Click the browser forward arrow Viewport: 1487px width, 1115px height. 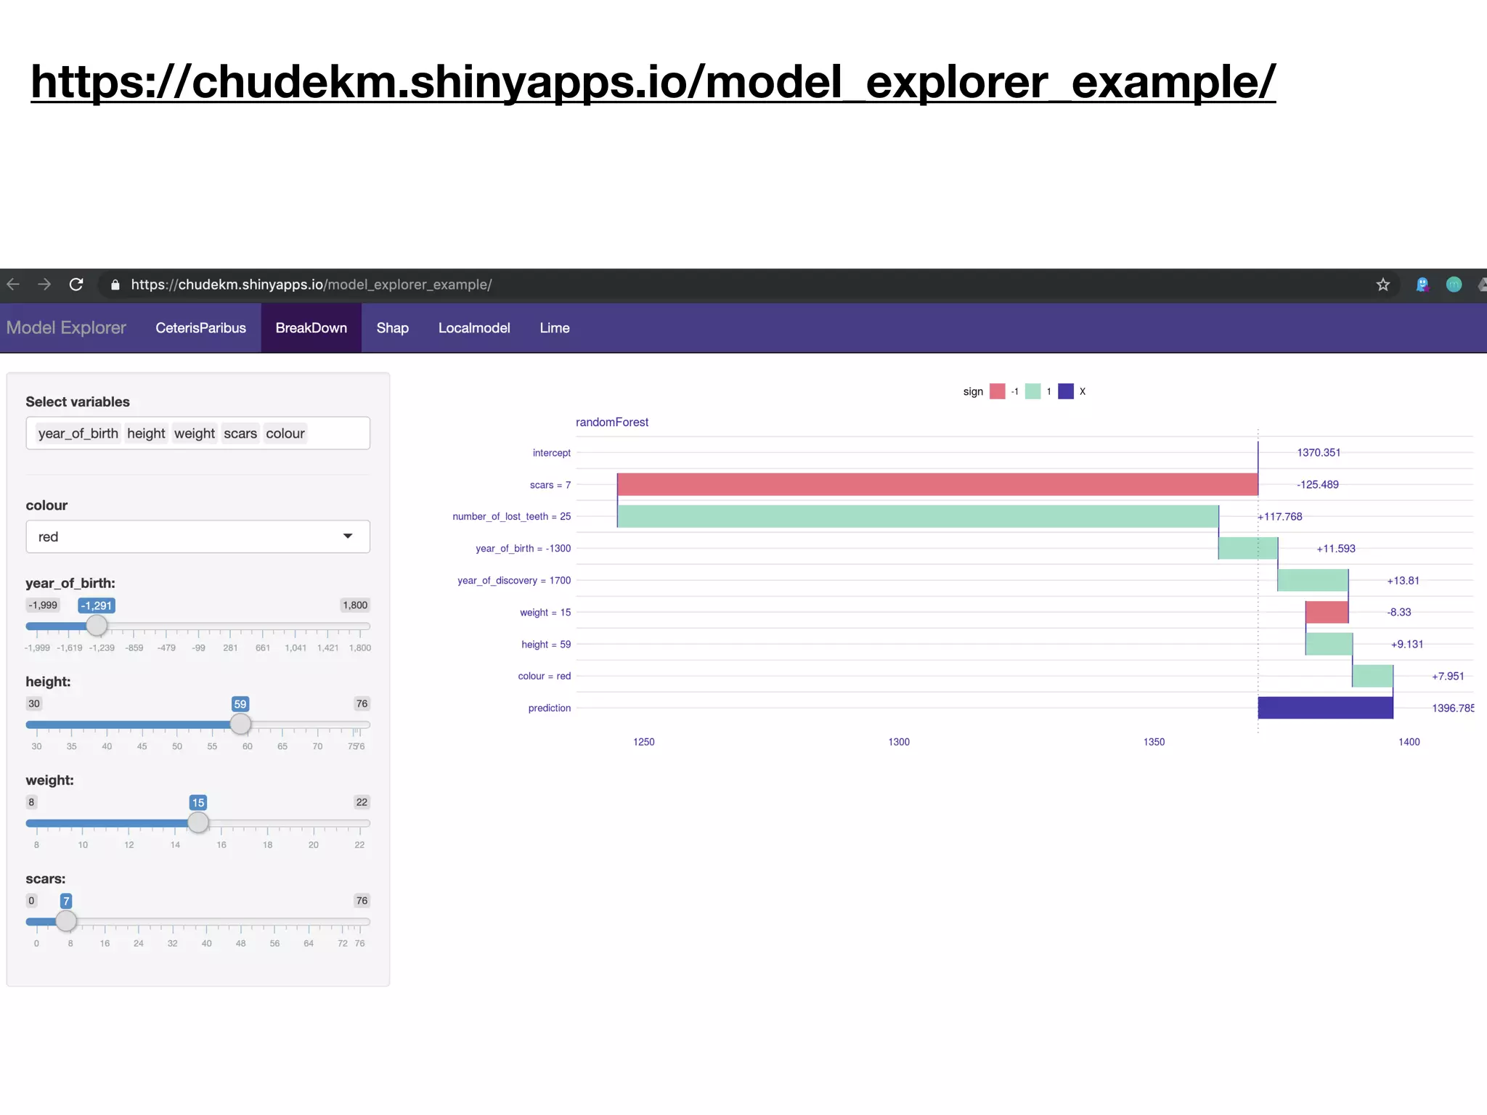point(44,285)
